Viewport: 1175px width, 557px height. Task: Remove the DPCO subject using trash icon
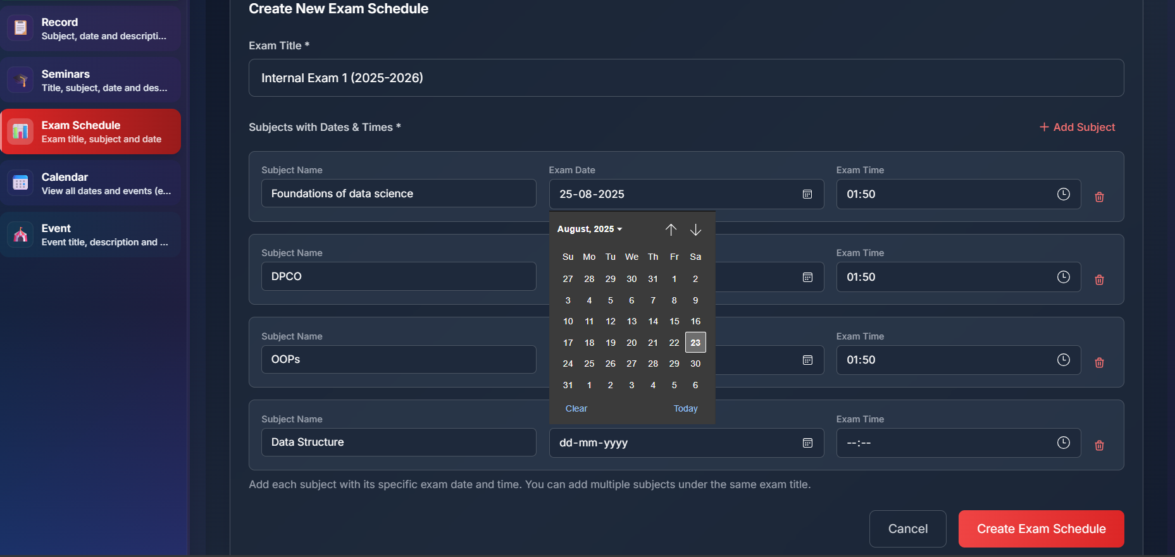pyautogui.click(x=1099, y=279)
